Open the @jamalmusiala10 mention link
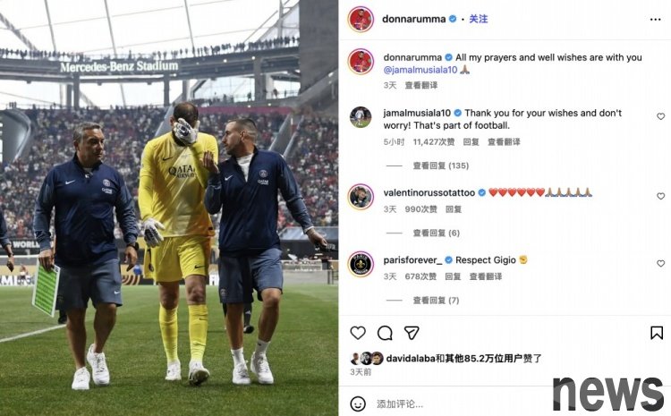 tap(420, 70)
